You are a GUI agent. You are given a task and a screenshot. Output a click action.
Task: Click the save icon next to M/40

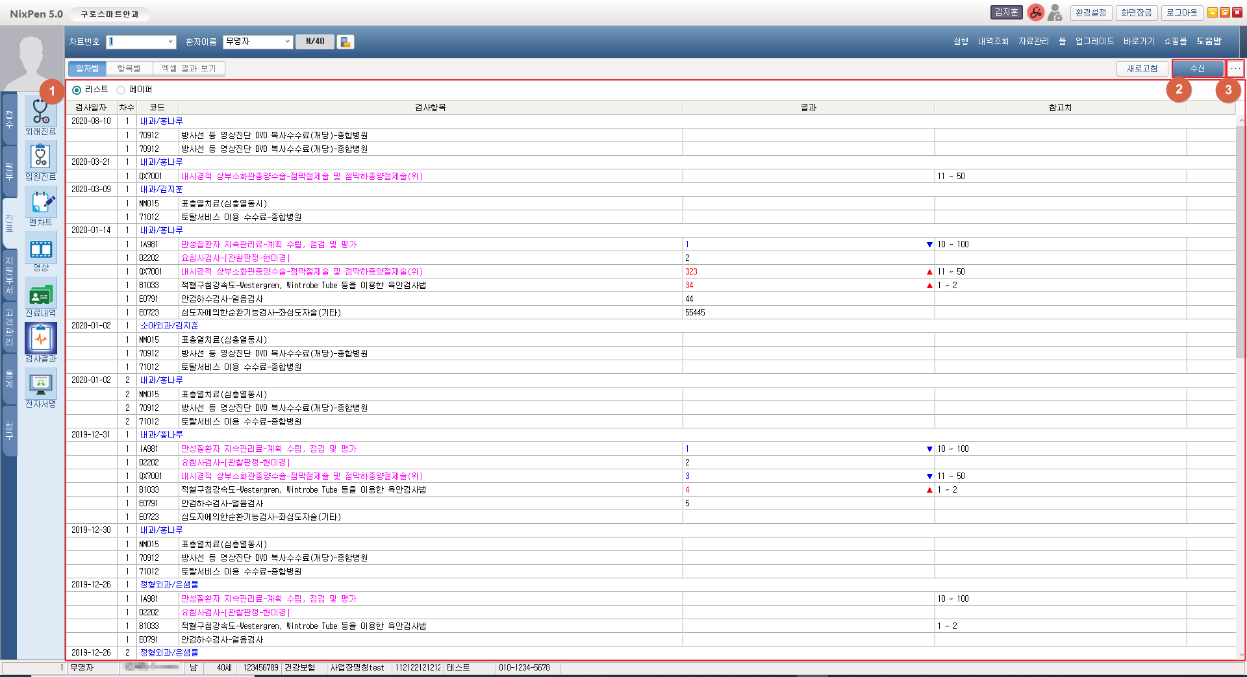[346, 42]
